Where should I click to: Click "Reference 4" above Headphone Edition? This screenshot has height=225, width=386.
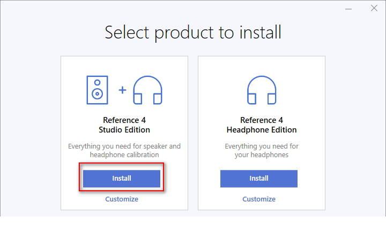click(x=262, y=120)
